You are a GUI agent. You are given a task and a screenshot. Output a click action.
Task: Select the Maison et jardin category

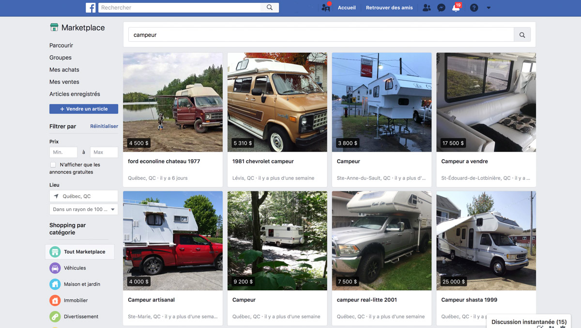click(82, 284)
